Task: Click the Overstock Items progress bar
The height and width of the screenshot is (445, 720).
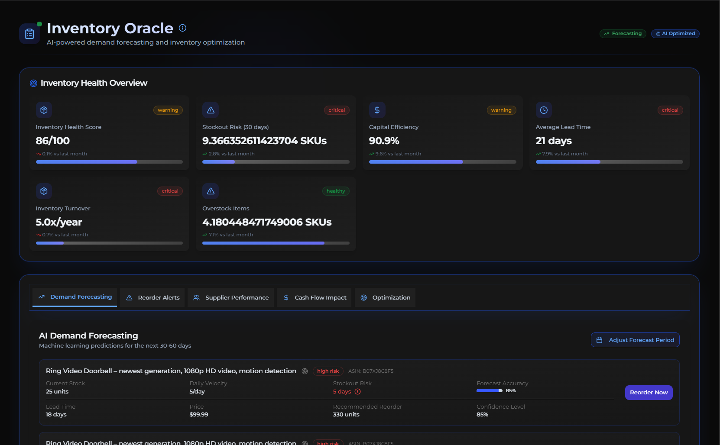Action: (276, 243)
